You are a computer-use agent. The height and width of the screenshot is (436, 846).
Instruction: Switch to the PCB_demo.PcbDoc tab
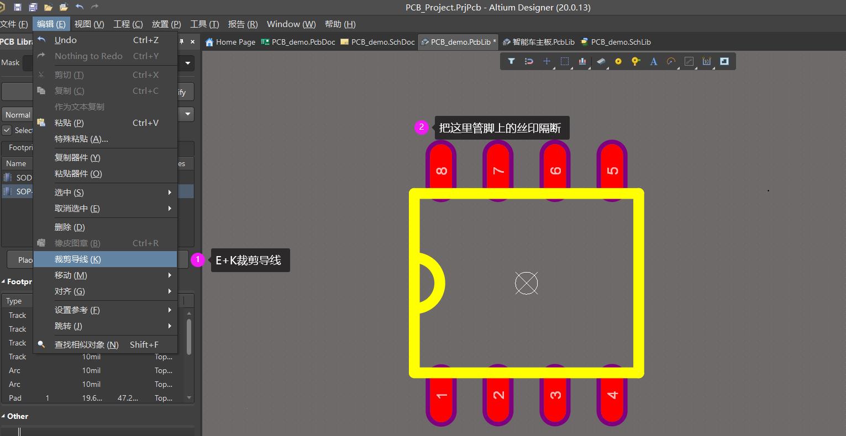point(298,42)
